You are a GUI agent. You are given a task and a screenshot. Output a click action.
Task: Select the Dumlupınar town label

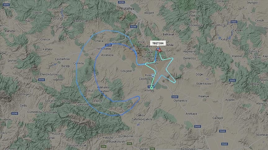126,136
